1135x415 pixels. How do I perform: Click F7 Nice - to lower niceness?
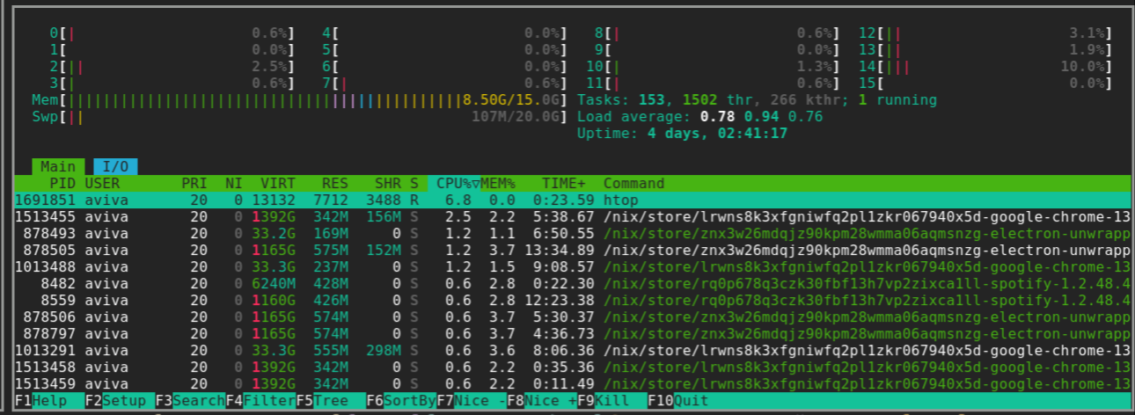[x=471, y=401]
